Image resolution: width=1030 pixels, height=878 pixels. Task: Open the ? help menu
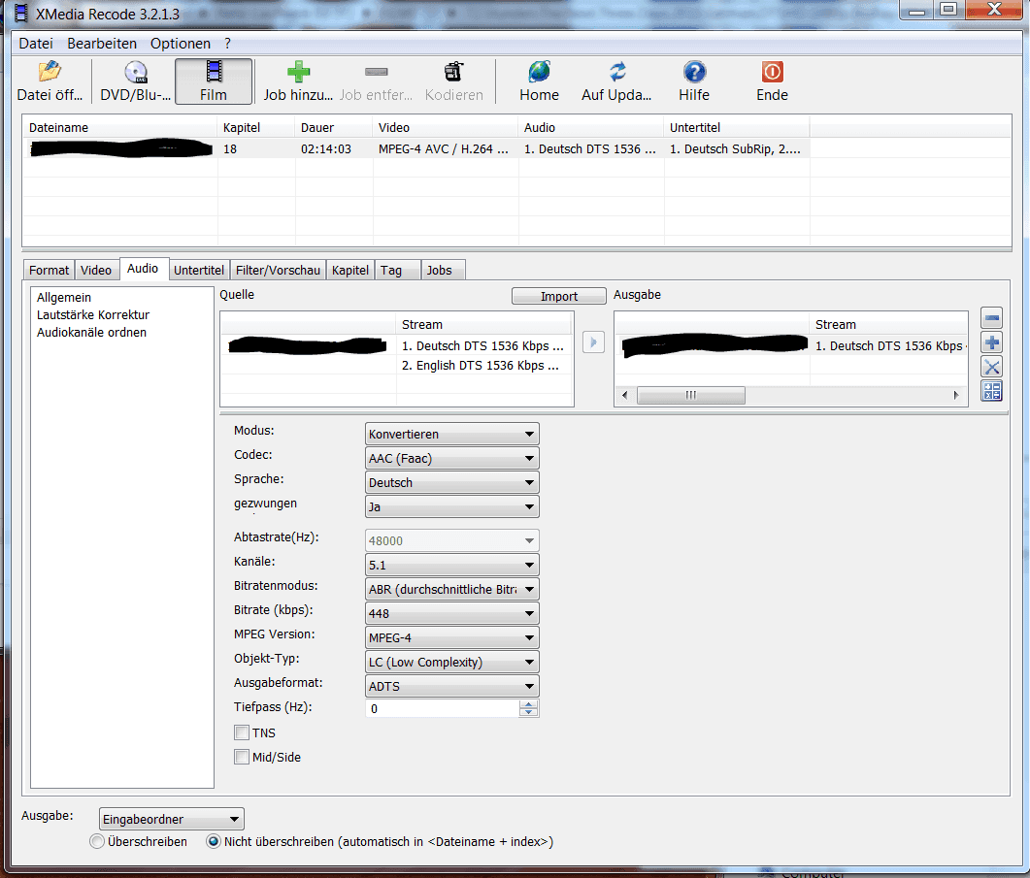click(227, 44)
